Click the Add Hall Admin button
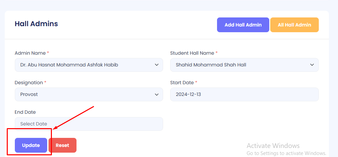Screen dimensions: 338x157 click(x=243, y=25)
